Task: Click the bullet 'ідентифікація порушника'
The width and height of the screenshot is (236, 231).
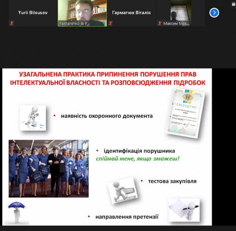Action: coord(139,151)
